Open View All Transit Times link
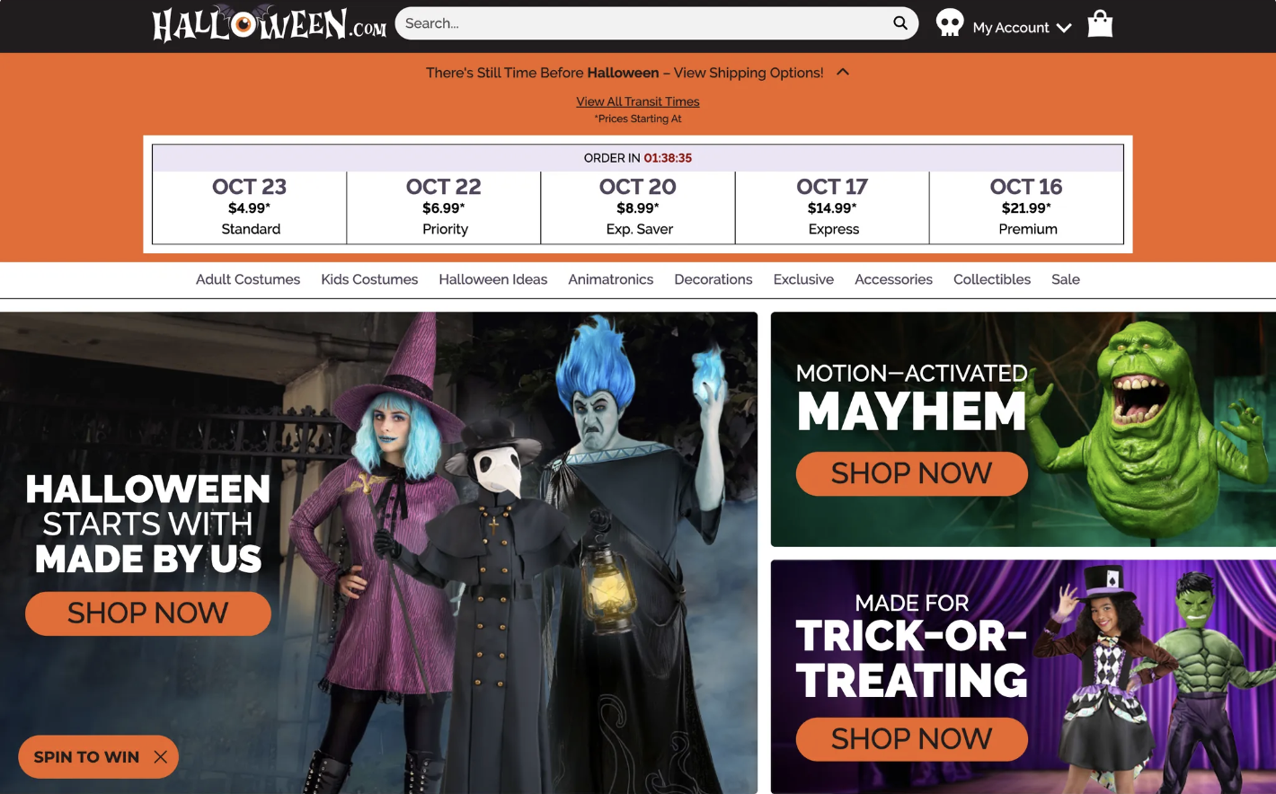Image resolution: width=1276 pixels, height=794 pixels. tap(638, 101)
